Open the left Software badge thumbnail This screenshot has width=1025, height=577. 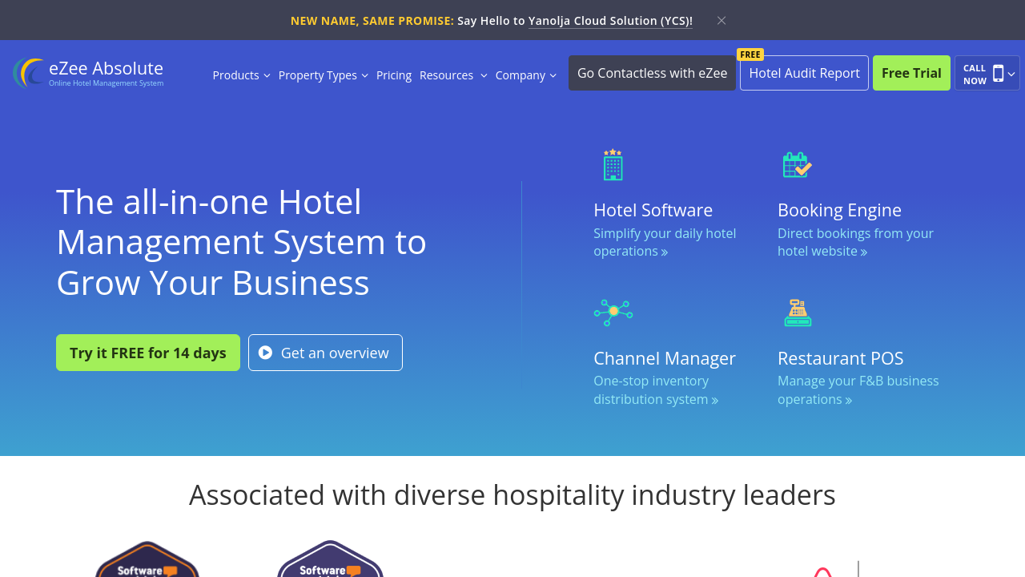coord(147,561)
